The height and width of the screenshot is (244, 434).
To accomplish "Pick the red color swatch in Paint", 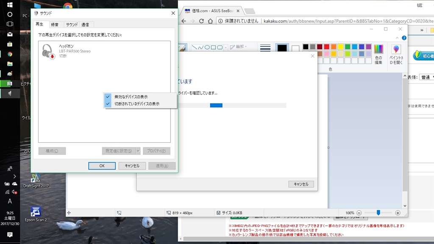I will coord(327,47).
